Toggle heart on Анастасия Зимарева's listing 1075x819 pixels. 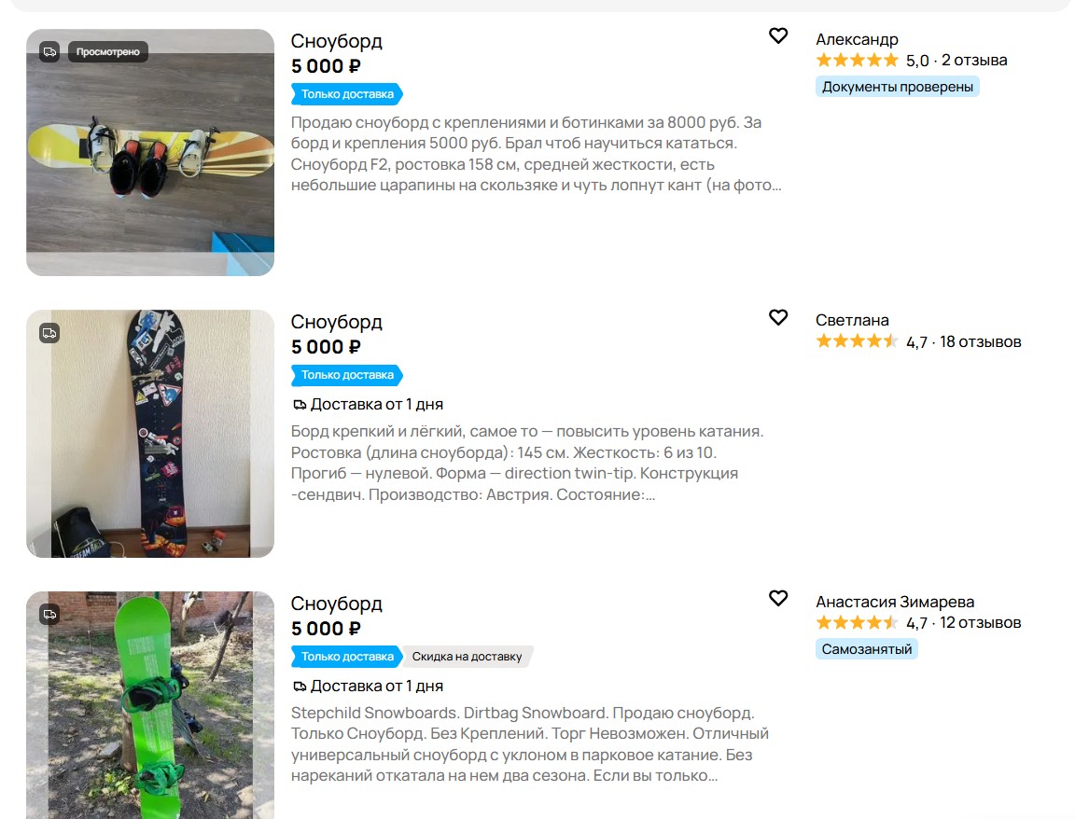pos(777,598)
